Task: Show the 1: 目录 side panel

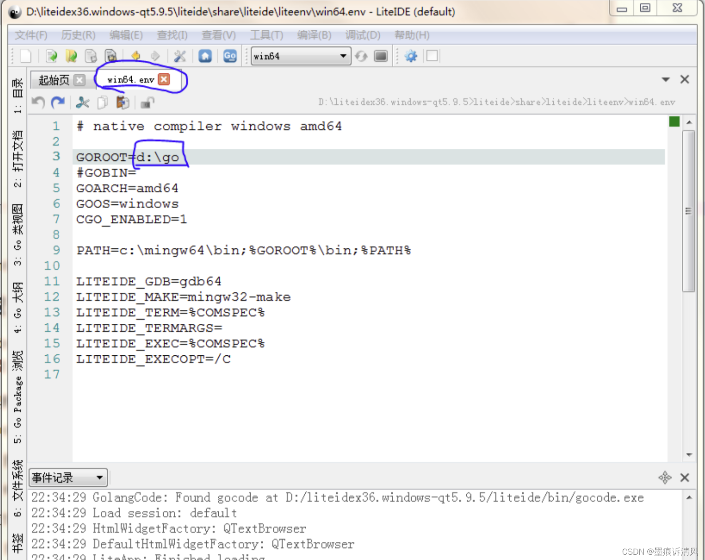Action: (x=17, y=95)
